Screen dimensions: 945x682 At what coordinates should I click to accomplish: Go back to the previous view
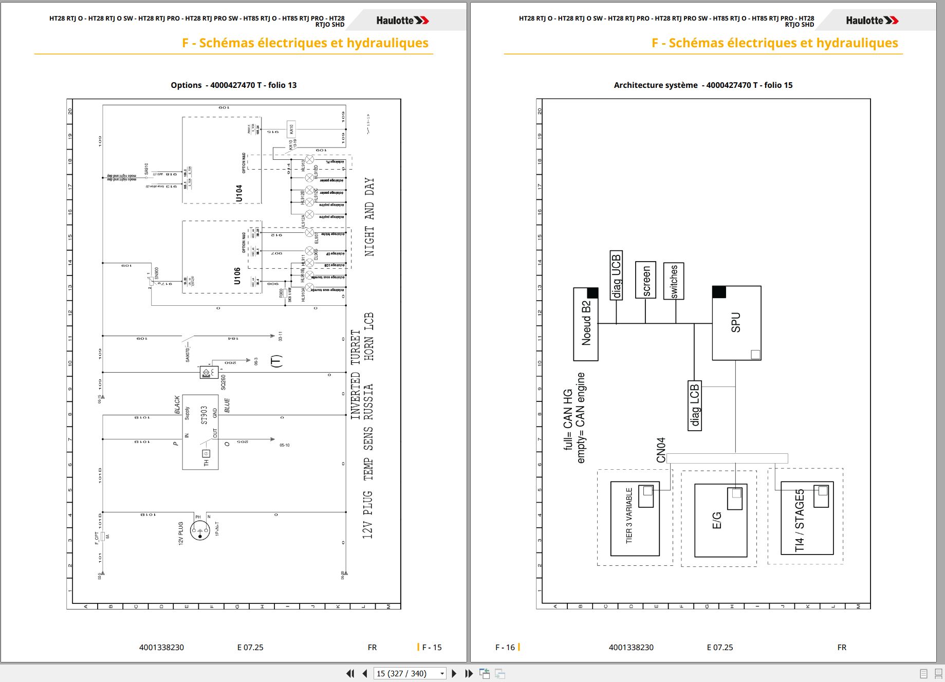click(485, 673)
